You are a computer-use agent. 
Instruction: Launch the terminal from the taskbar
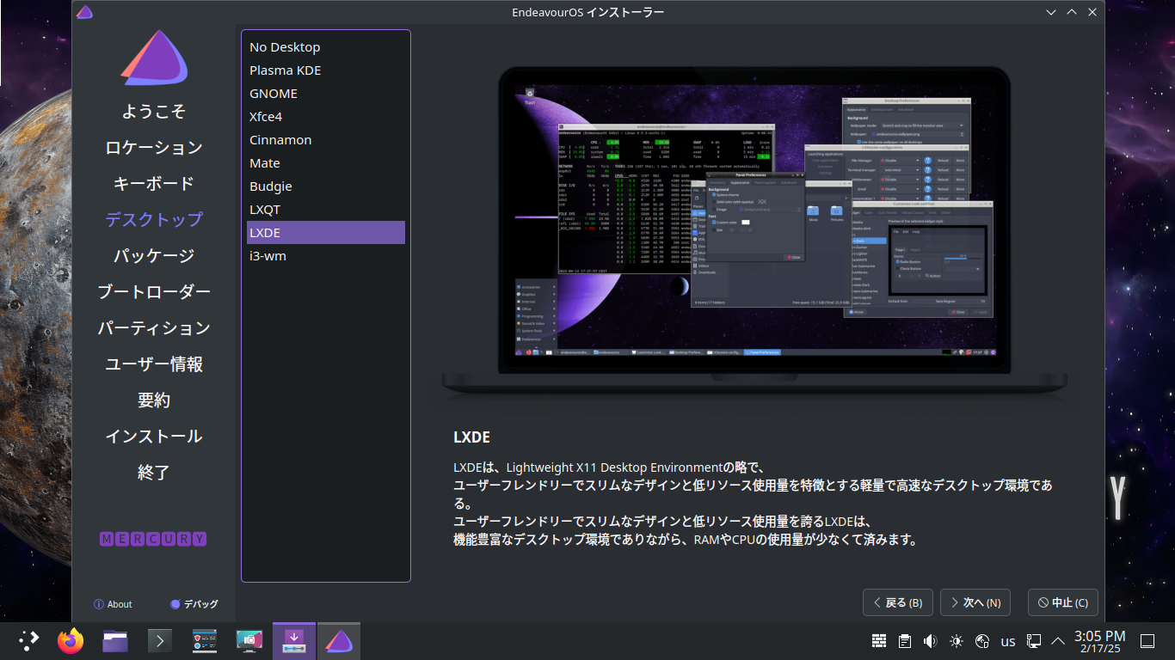(160, 641)
